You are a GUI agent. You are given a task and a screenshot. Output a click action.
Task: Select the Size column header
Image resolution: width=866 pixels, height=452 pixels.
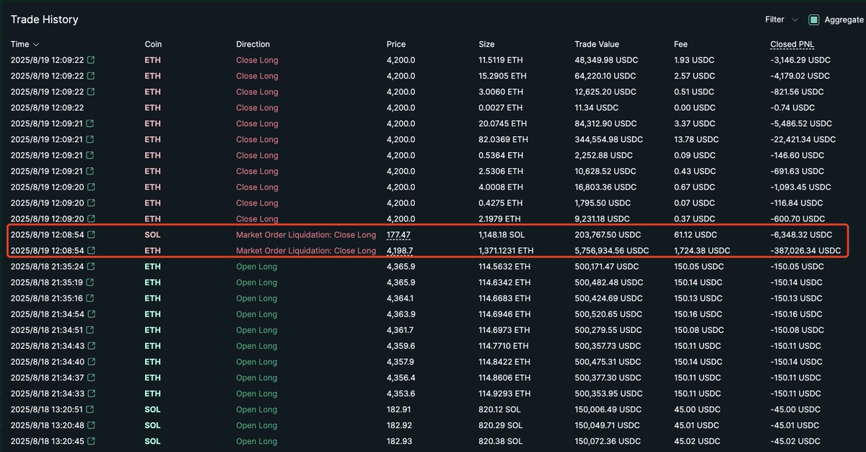pyautogui.click(x=486, y=45)
